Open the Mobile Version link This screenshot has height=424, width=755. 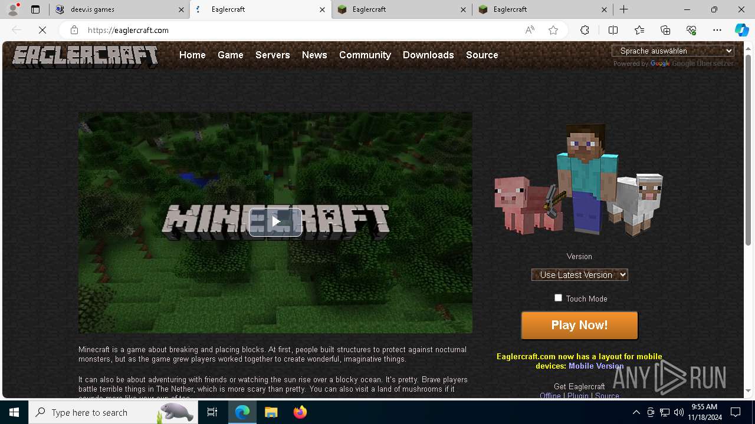click(x=596, y=366)
